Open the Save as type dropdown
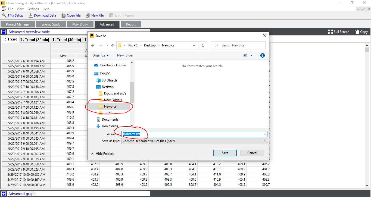The height and width of the screenshot is (198, 371). point(265,141)
